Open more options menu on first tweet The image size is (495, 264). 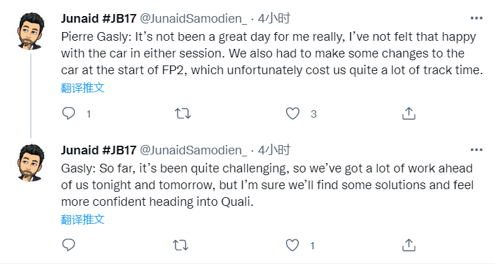pos(476,18)
